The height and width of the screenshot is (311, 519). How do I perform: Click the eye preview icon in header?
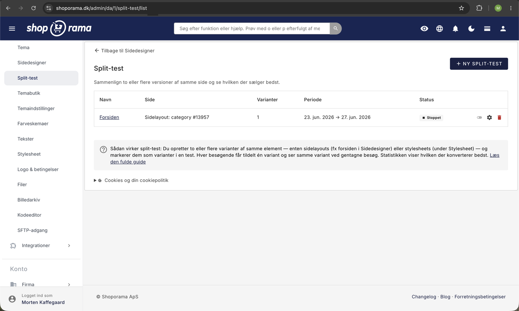pyautogui.click(x=424, y=28)
